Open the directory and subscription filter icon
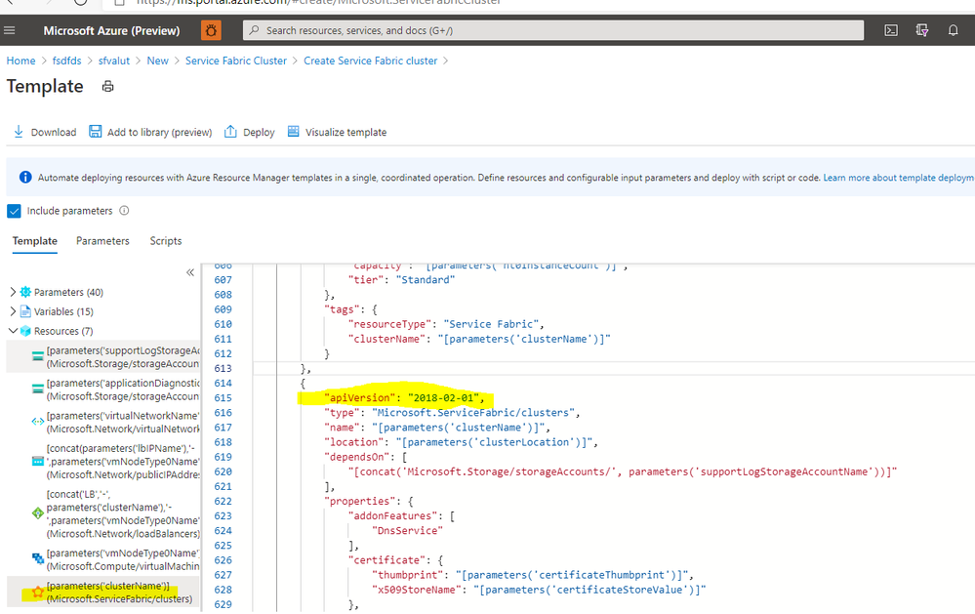 click(x=922, y=30)
